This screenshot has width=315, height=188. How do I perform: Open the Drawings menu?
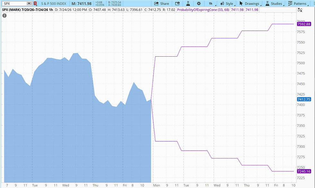point(250,4)
